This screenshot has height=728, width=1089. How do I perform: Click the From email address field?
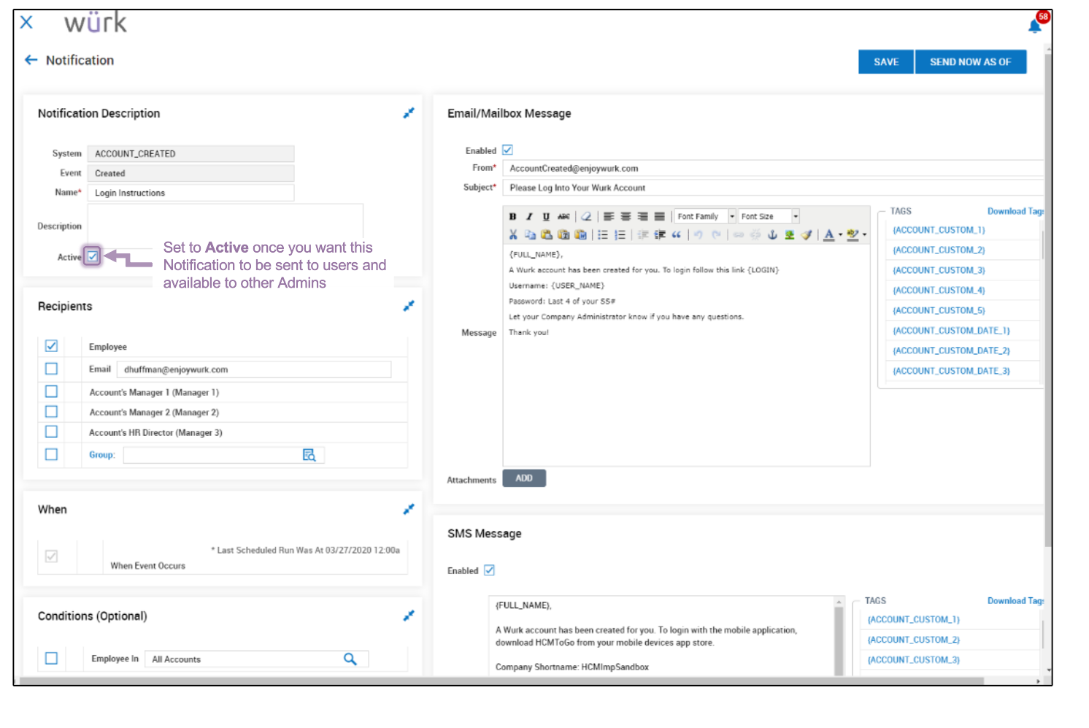[x=773, y=168]
